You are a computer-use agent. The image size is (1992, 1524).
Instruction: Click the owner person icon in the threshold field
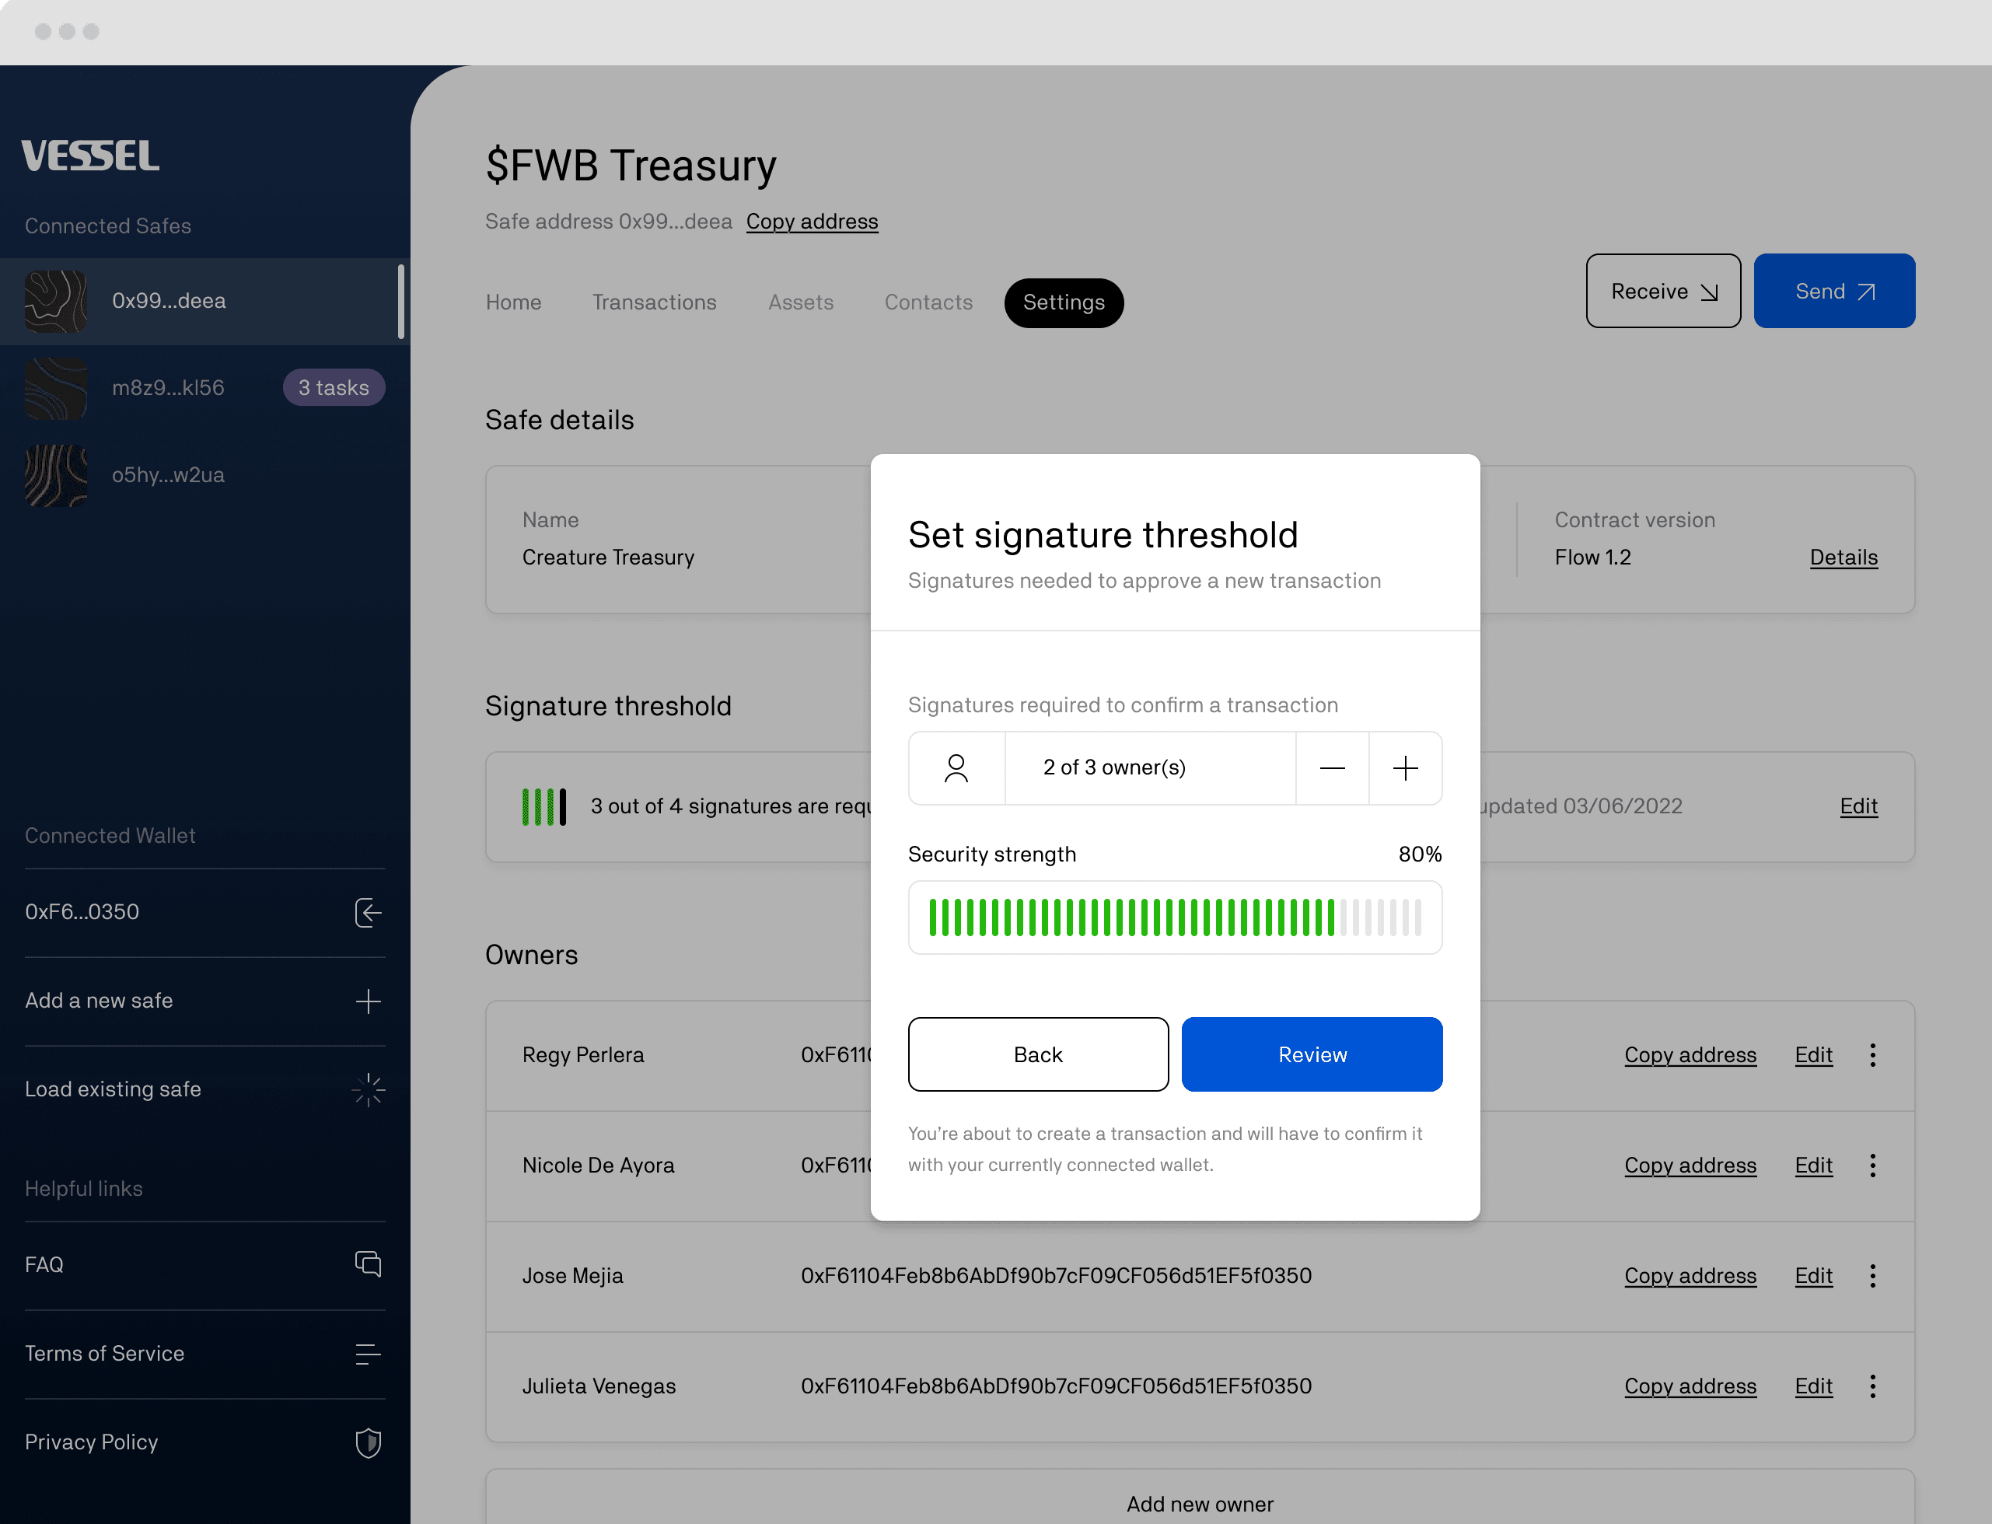(956, 768)
